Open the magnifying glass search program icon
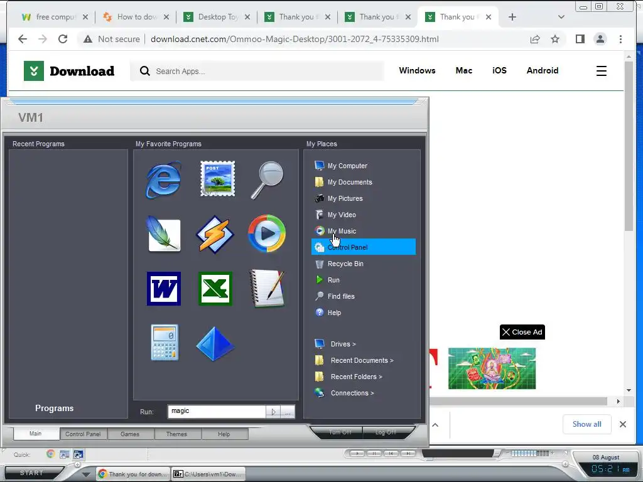The width and height of the screenshot is (643, 482). [267, 180]
